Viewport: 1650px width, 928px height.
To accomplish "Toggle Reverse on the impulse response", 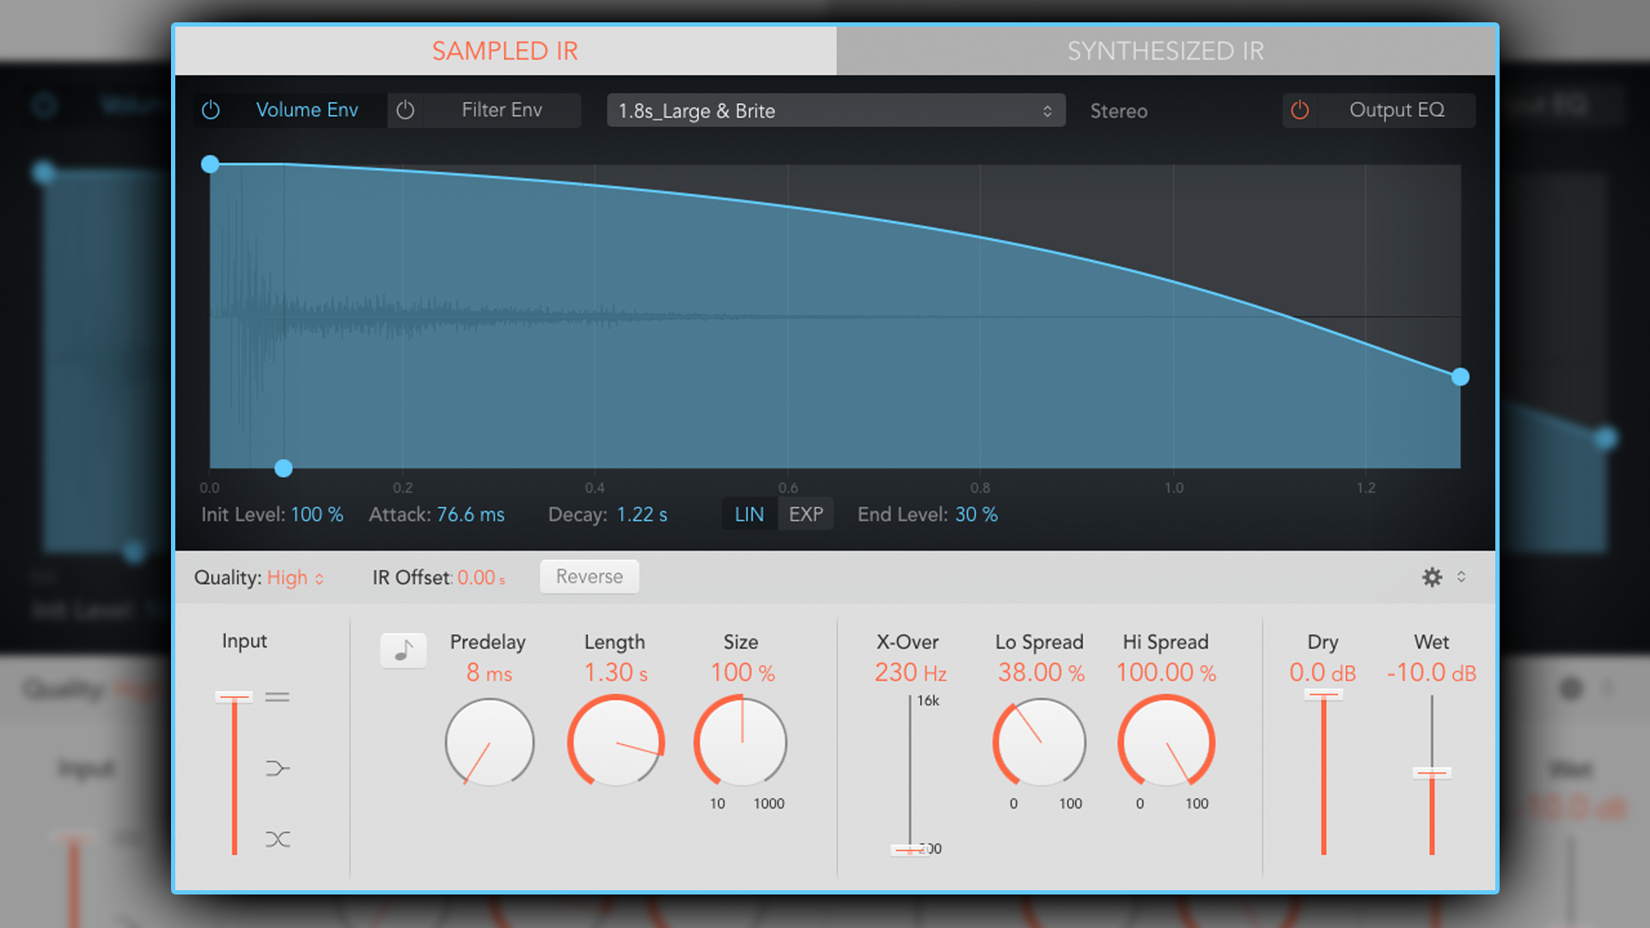I will pos(589,576).
